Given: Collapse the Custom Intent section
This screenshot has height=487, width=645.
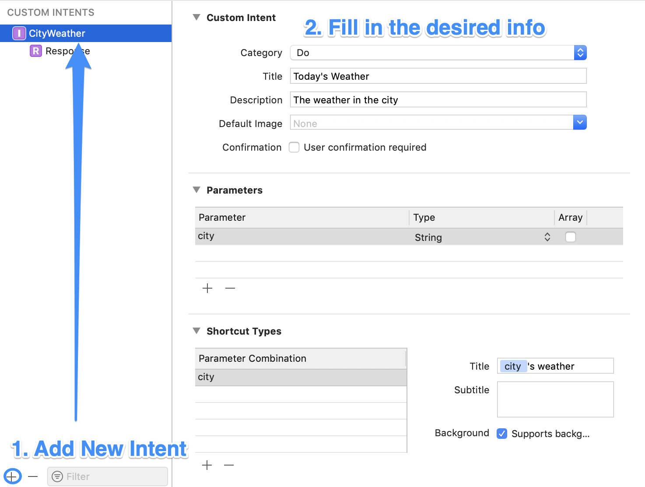Looking at the screenshot, I should point(196,18).
